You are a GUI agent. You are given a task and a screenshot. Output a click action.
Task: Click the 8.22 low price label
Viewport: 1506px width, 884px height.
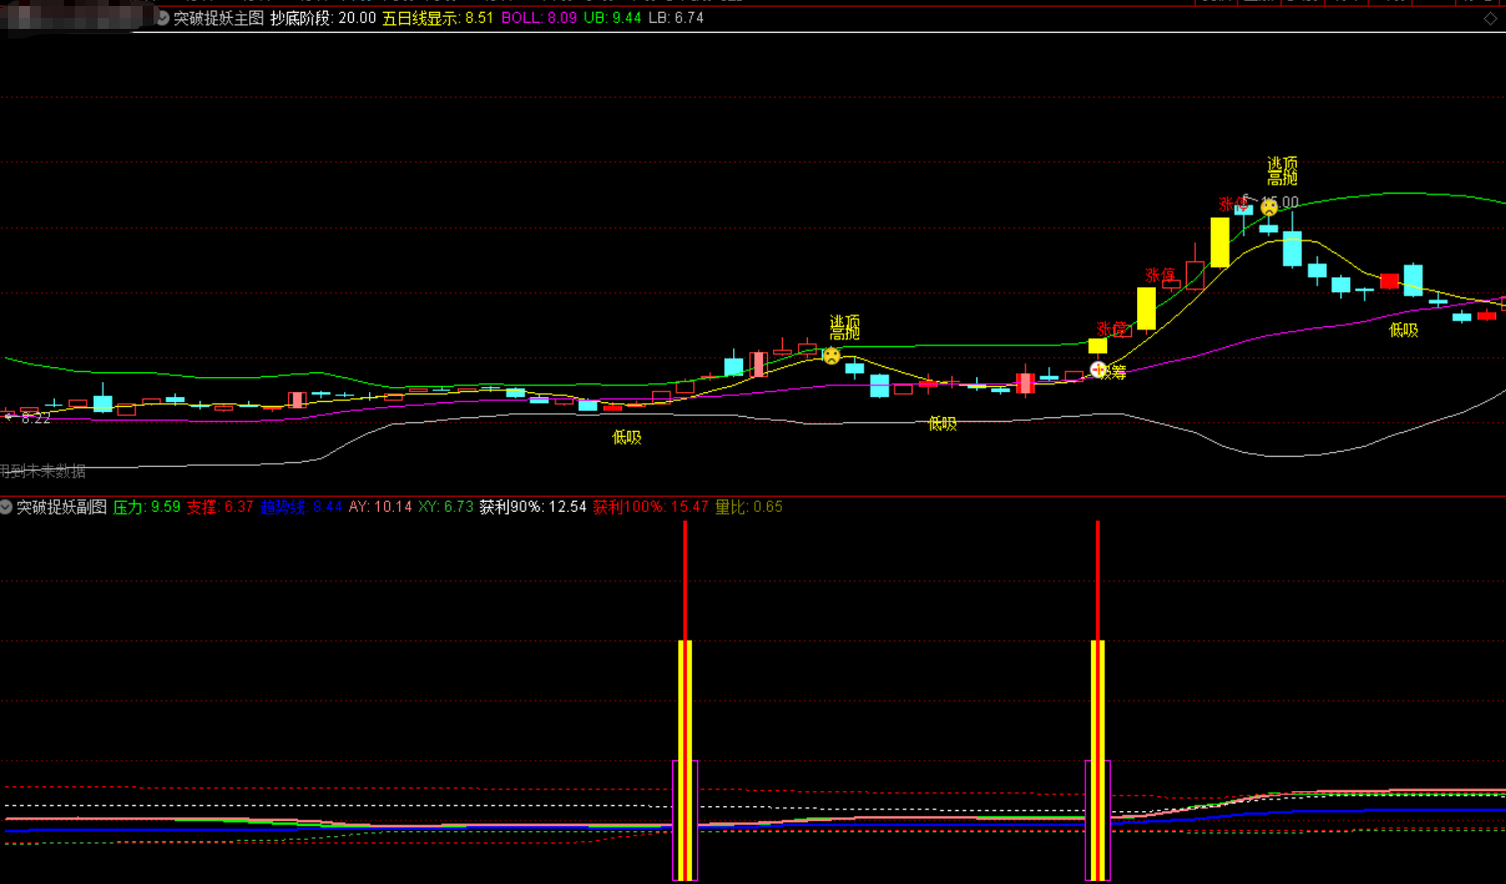[x=36, y=418]
